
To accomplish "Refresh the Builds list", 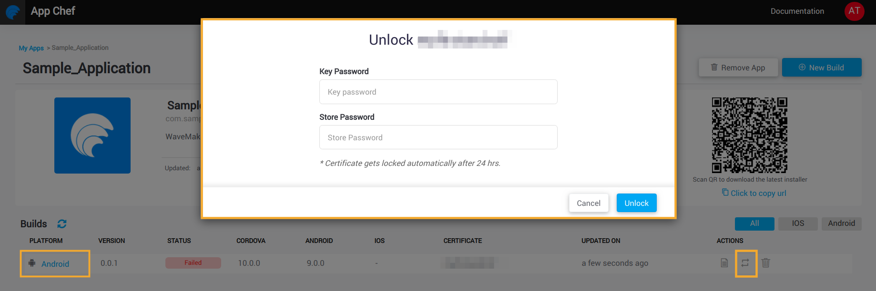I will pyautogui.click(x=62, y=223).
